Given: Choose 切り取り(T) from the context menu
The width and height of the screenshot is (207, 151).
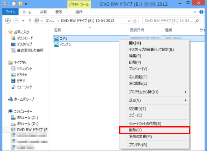Looking at the screenshot, I should pos(154,109).
